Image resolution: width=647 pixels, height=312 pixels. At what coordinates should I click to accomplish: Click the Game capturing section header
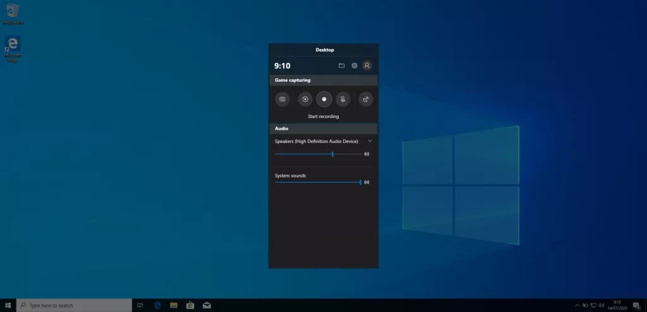[x=323, y=81]
